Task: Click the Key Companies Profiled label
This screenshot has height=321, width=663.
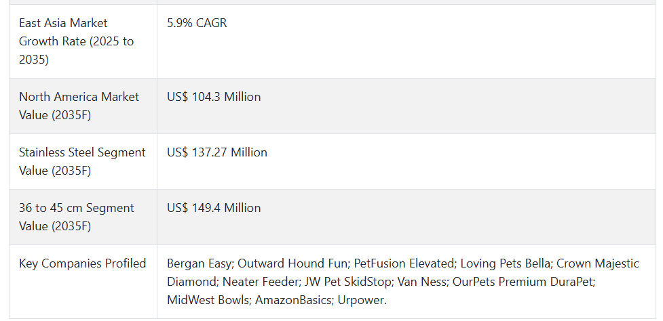Action: 83,263
